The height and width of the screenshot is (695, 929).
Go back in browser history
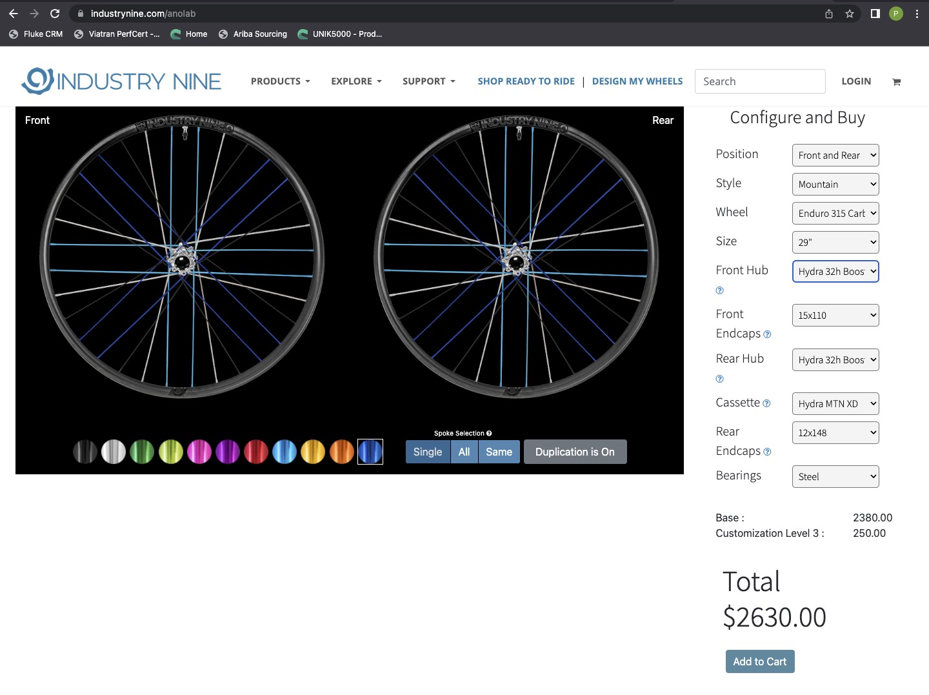14,14
